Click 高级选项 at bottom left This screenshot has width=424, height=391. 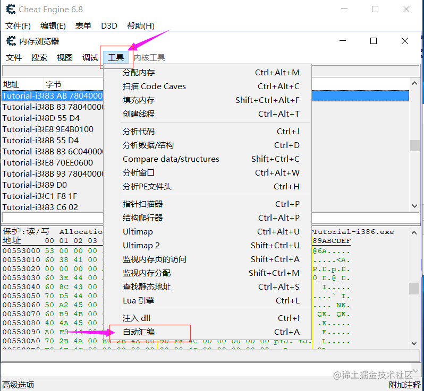click(18, 385)
